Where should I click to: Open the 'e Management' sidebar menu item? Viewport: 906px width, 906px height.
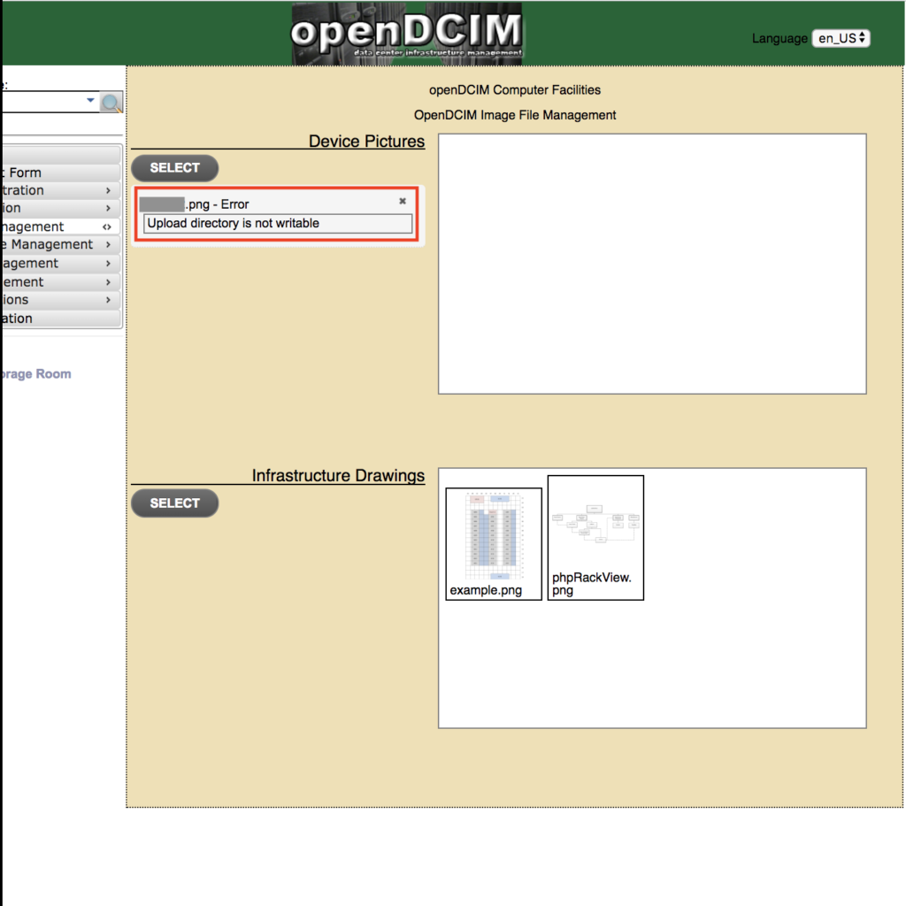point(61,244)
